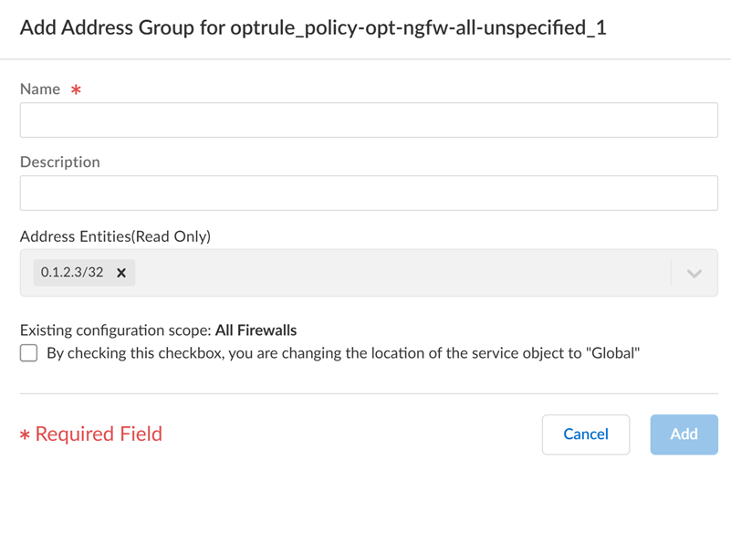Click into the Name input field
This screenshot has width=731, height=533.
pyautogui.click(x=369, y=120)
